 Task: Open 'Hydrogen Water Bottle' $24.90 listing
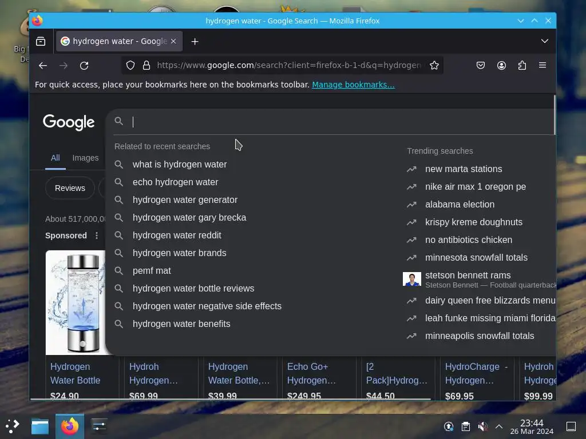pyautogui.click(x=75, y=374)
